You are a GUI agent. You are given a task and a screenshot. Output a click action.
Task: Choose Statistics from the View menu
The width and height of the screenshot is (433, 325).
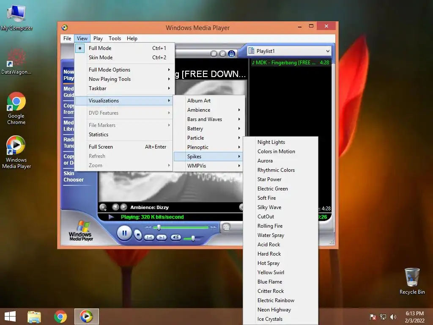(125, 135)
